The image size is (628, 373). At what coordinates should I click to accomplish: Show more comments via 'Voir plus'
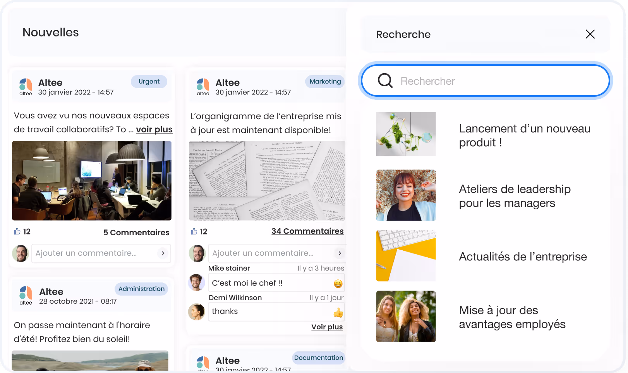[327, 327]
